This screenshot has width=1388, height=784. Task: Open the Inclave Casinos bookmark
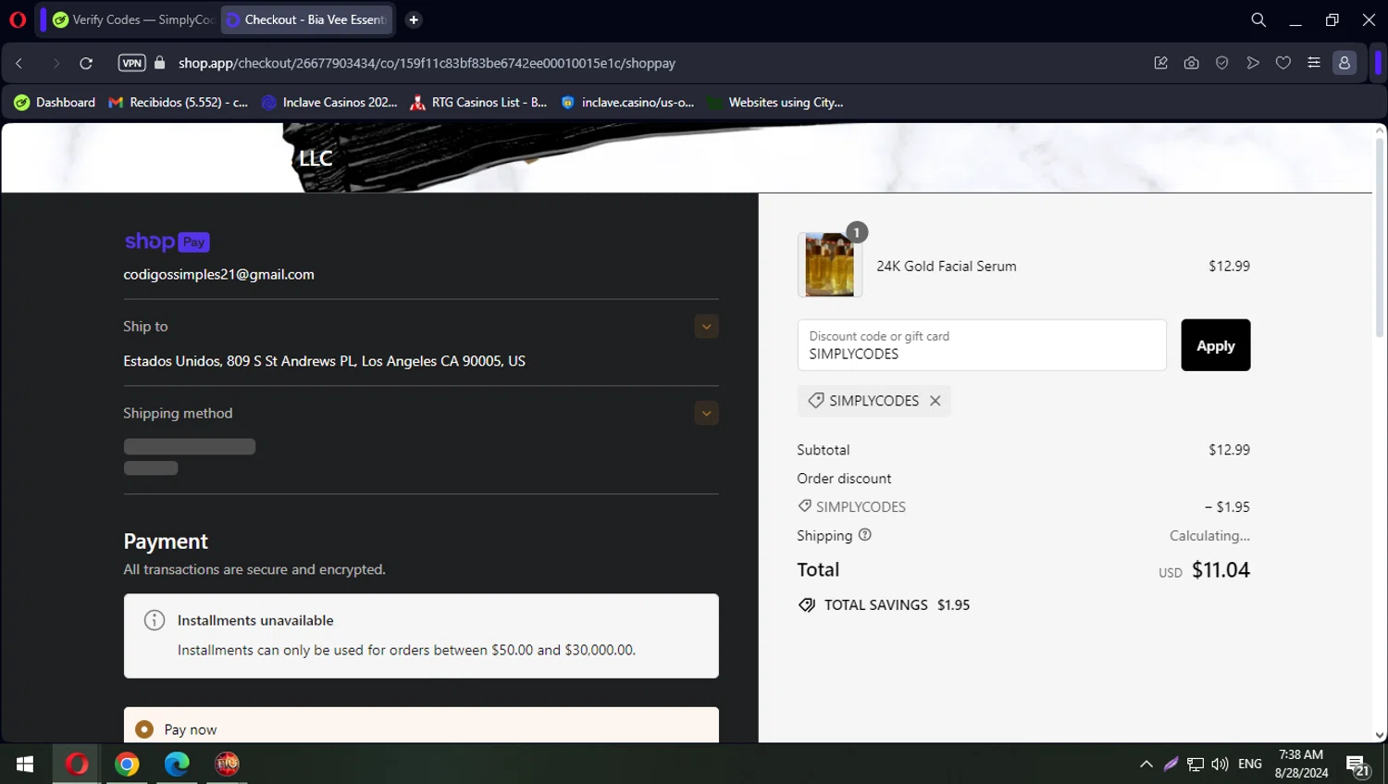coord(329,103)
